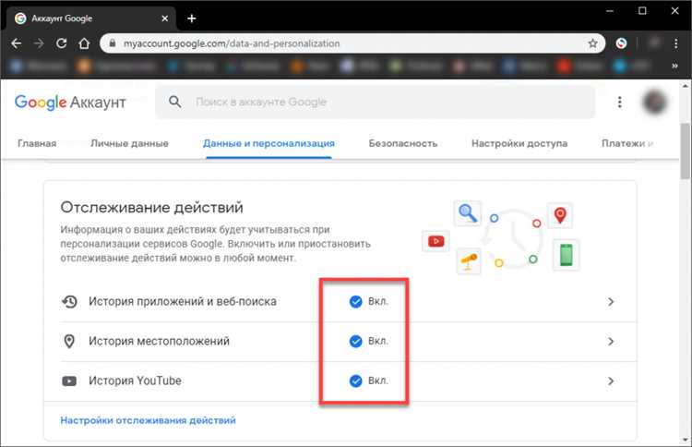The image size is (692, 447).
Task: Open the Настройки отслеживания действий link
Action: pyautogui.click(x=148, y=420)
